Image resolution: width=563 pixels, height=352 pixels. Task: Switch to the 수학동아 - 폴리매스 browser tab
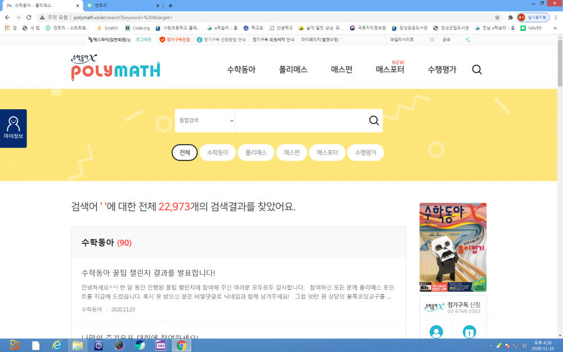pos(42,6)
